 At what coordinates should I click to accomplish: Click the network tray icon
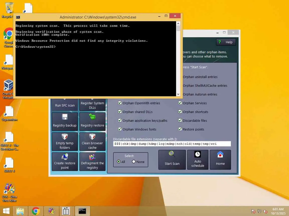click(259, 211)
